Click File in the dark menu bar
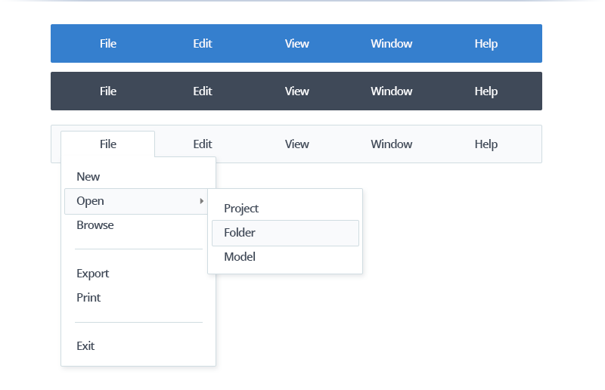605x390 pixels. pos(108,91)
